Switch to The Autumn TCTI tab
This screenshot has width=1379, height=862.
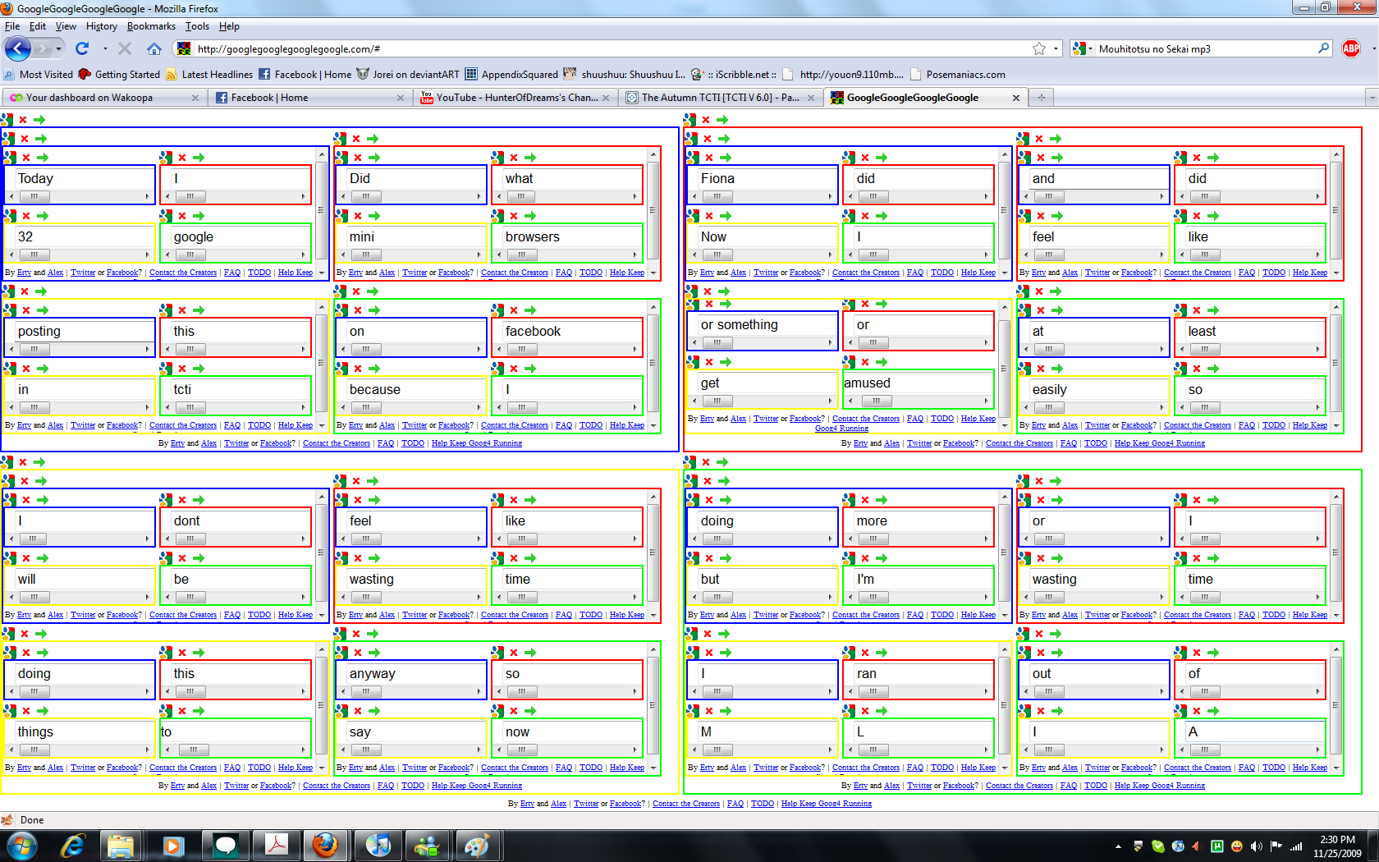coord(719,98)
